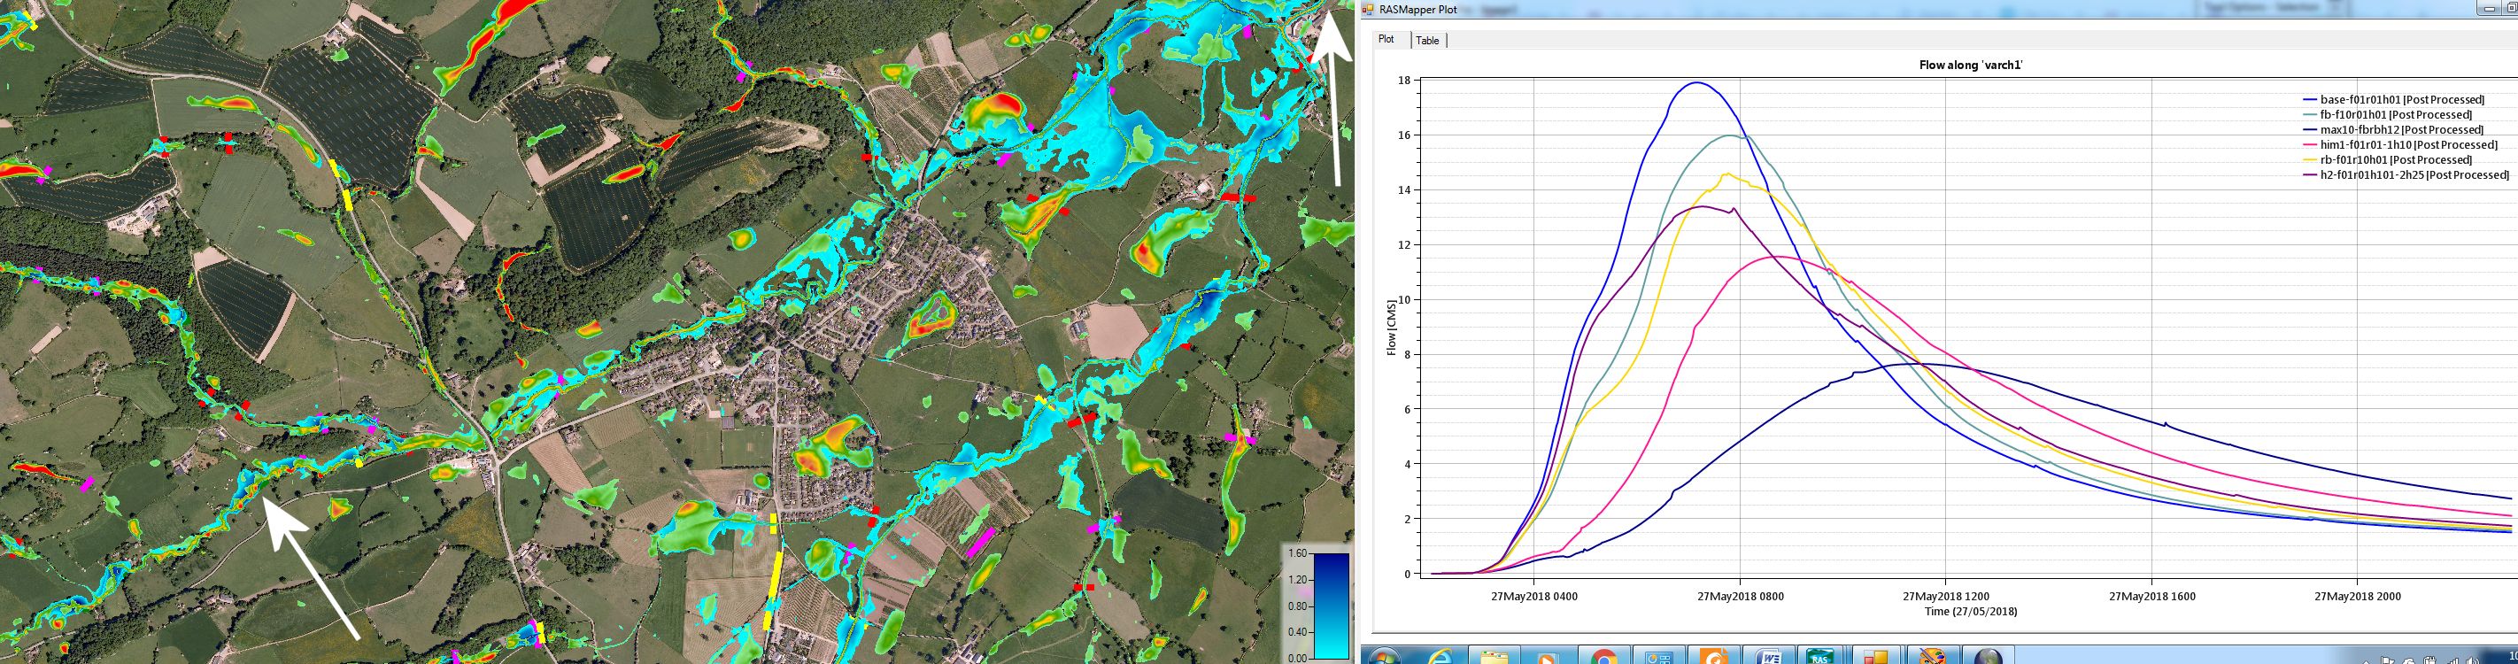Open the globe application in the taskbar
Viewport: 2518px width, 664px height.
coord(1989,657)
